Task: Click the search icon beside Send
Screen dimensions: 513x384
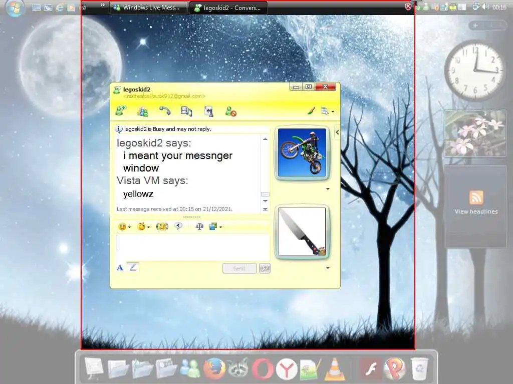Action: pos(265,268)
